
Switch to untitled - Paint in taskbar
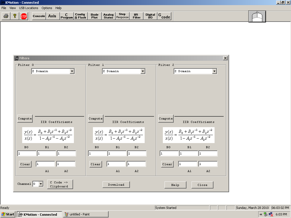click(x=86, y=214)
